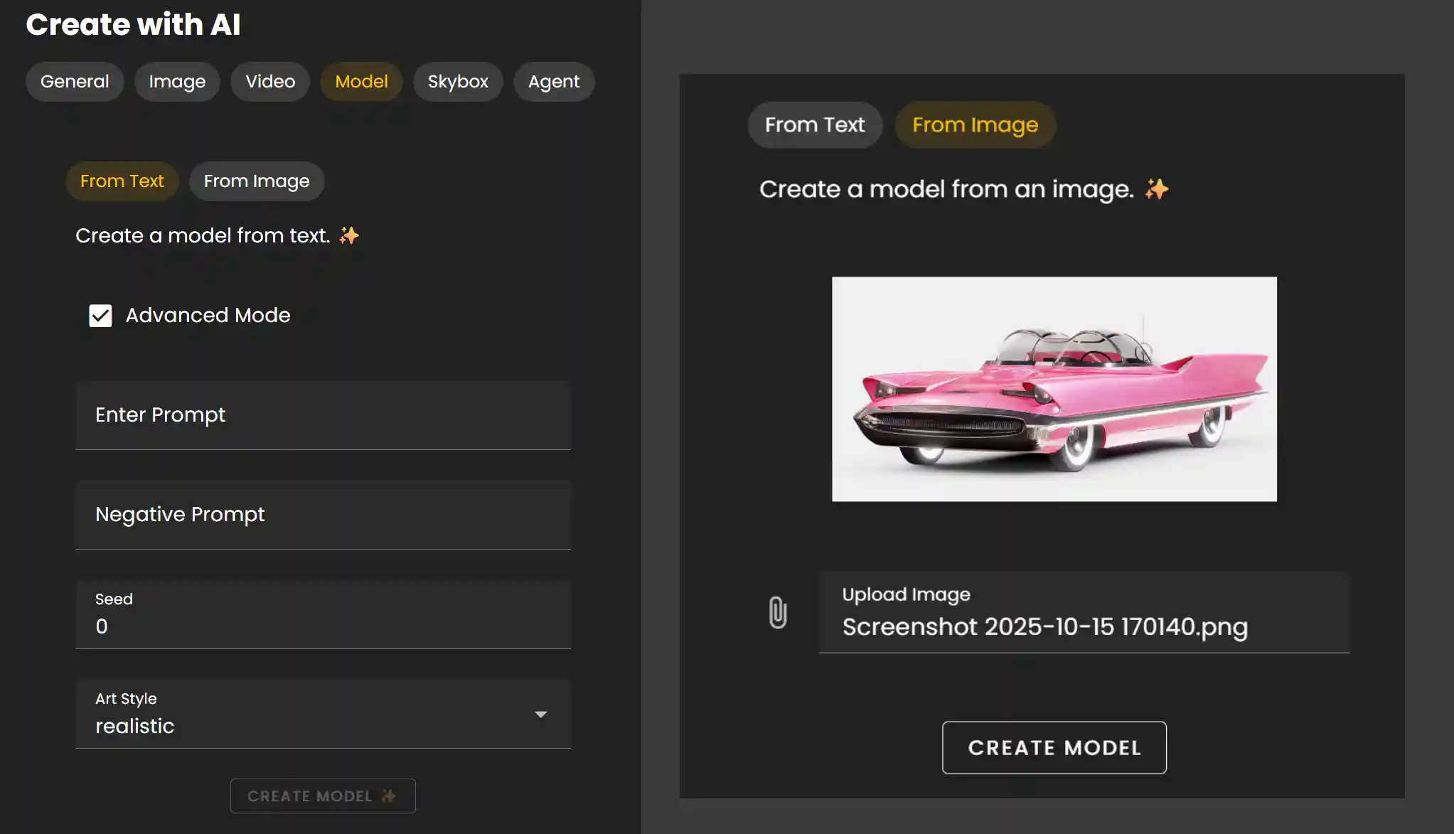This screenshot has height=834, width=1454.
Task: Click the pink car image preview
Action: coord(1054,389)
